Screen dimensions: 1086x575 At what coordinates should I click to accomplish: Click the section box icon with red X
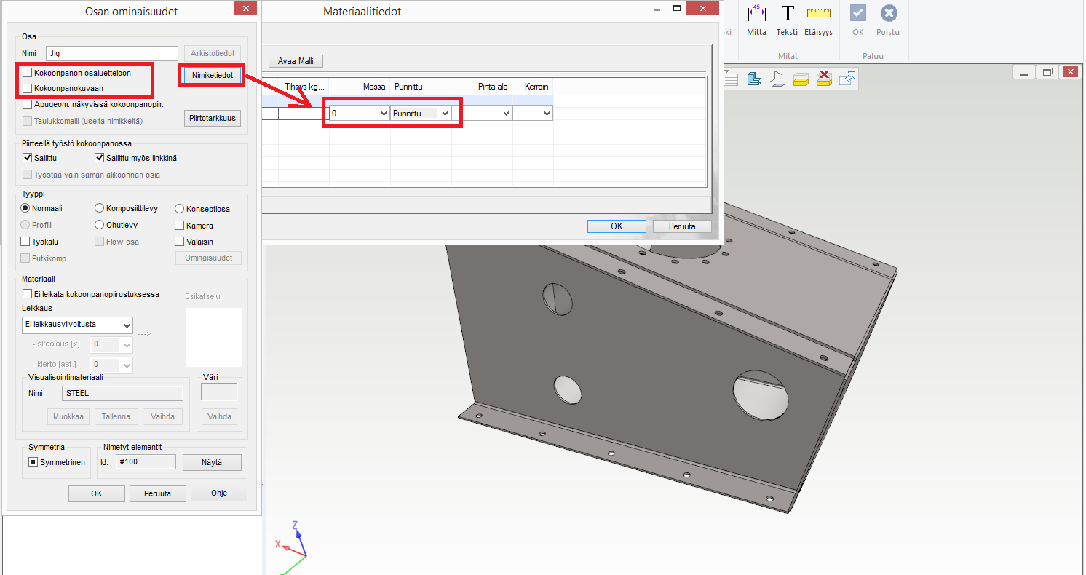(x=824, y=79)
